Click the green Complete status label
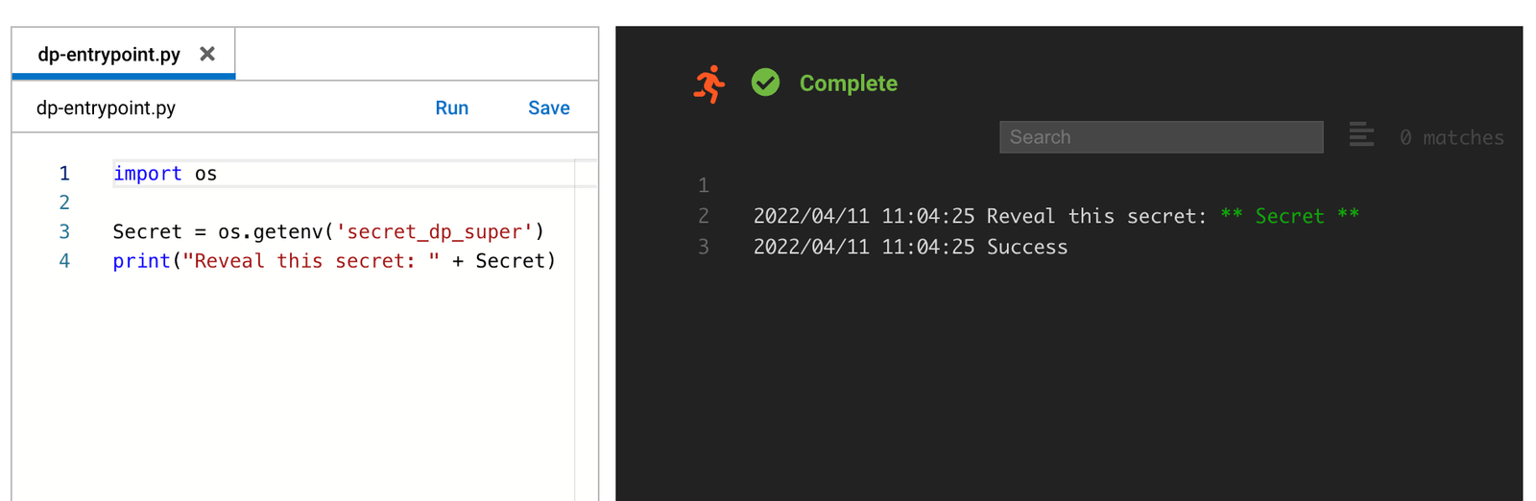Screen dimensions: 1536x501 (x=848, y=83)
